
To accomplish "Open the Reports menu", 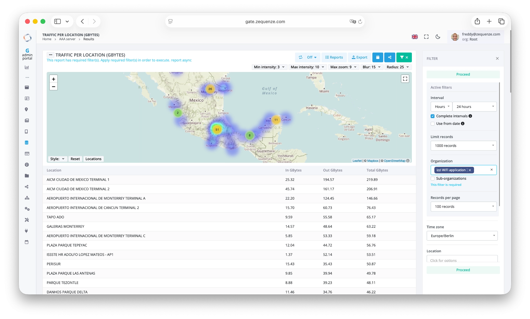I will click(334, 57).
